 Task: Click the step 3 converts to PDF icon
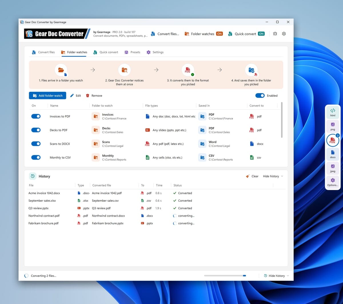tap(188, 70)
